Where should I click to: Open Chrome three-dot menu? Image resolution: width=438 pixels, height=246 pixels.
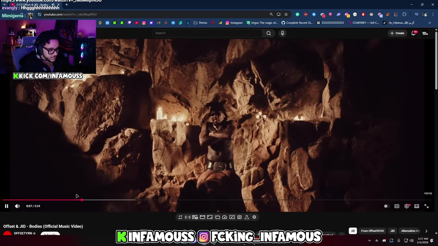point(433,14)
